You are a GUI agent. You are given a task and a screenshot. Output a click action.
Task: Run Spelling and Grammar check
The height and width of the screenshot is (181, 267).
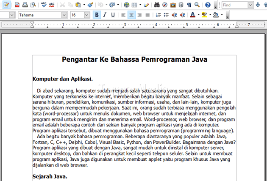click(44, 5)
